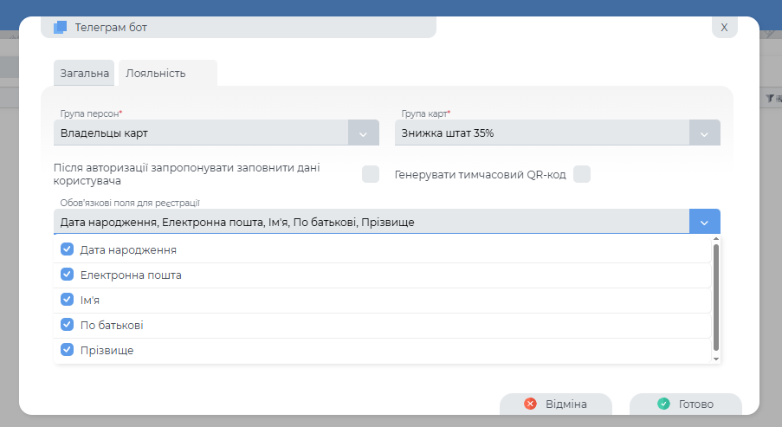
Task: Uncheck the Ім'я checkbox
Action: click(x=67, y=300)
